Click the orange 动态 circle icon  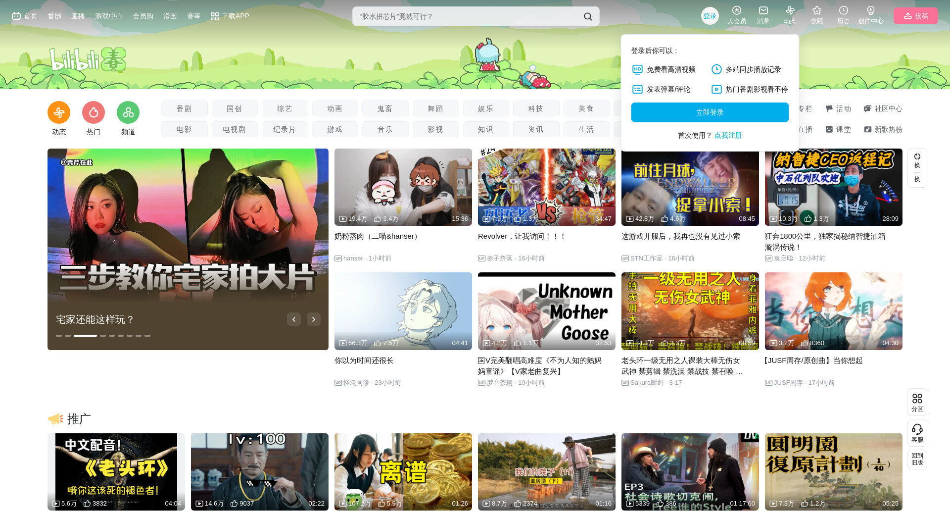click(59, 112)
